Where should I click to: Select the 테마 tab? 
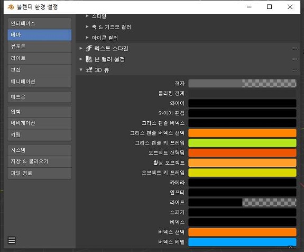(x=40, y=35)
